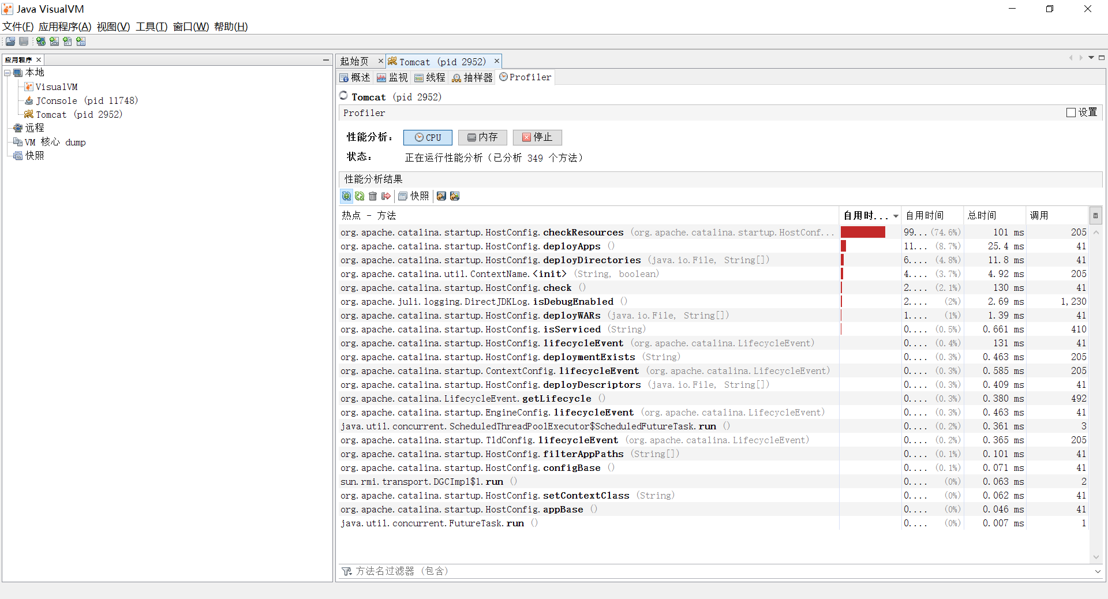
Task: Sort by the 调用 column header
Action: [x=1057, y=215]
